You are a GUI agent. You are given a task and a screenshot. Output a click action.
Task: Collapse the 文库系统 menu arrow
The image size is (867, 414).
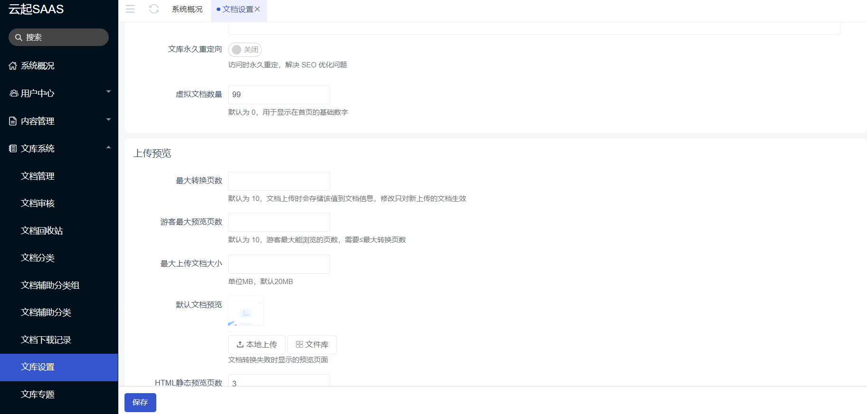(x=108, y=147)
